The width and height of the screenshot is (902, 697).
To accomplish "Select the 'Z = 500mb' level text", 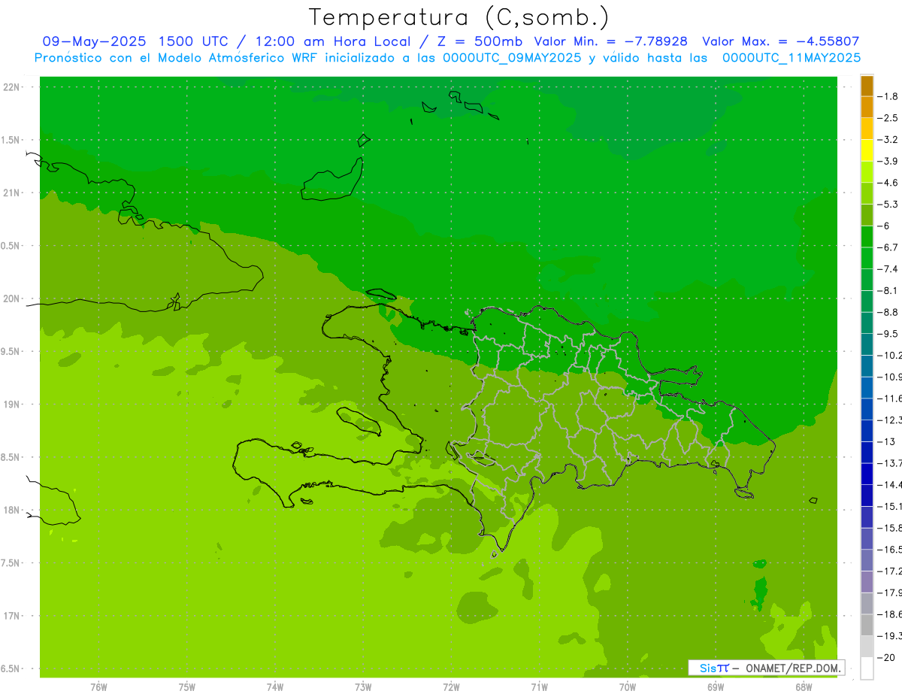I will [x=479, y=41].
